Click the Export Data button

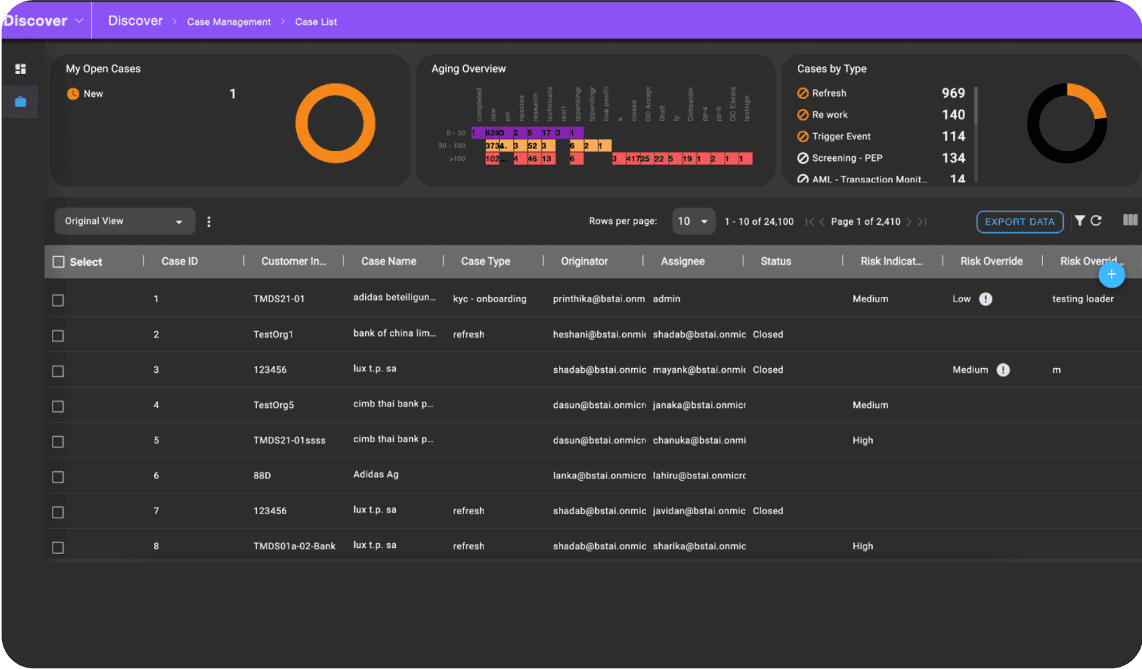point(1019,221)
